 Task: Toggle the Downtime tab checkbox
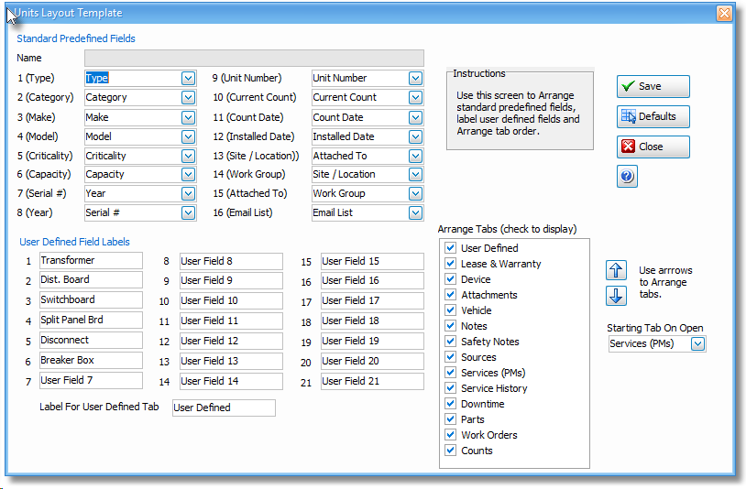(x=450, y=404)
